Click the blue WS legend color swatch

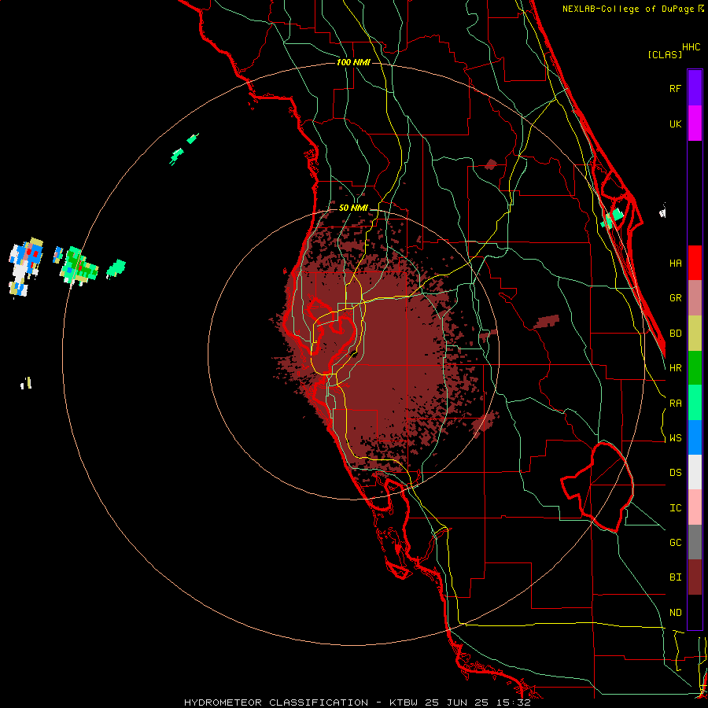click(695, 437)
